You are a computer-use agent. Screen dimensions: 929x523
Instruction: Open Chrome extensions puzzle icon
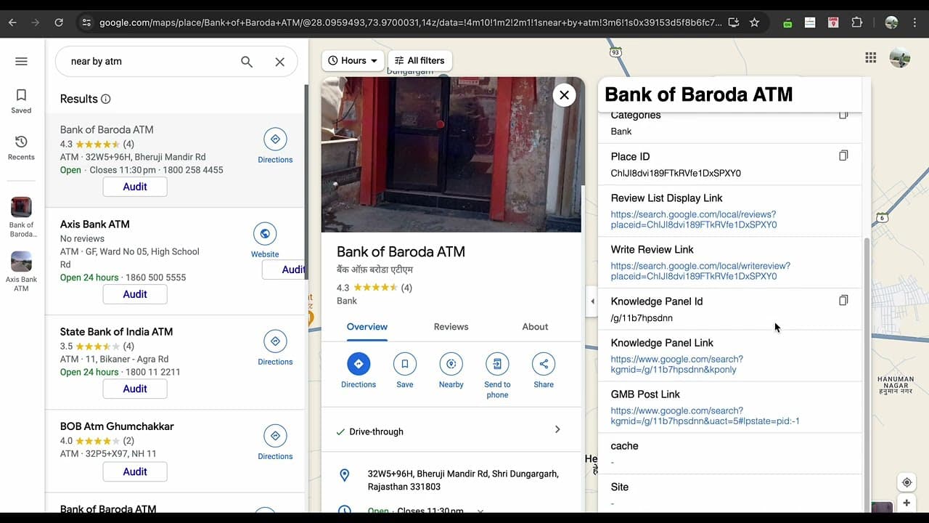pyautogui.click(x=857, y=23)
